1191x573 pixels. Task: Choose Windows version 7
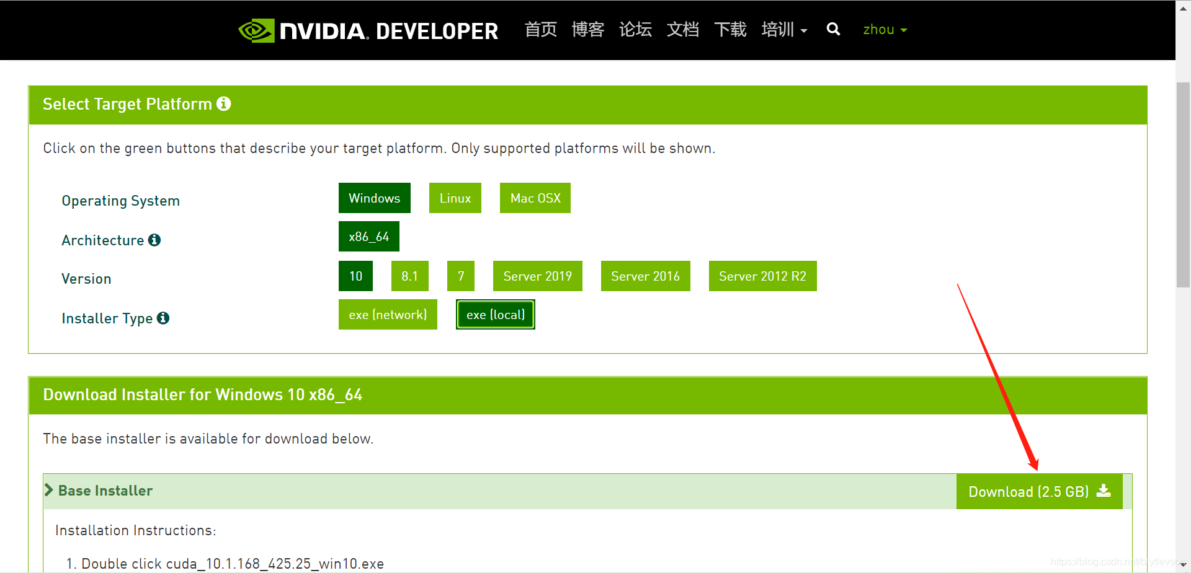(x=461, y=276)
